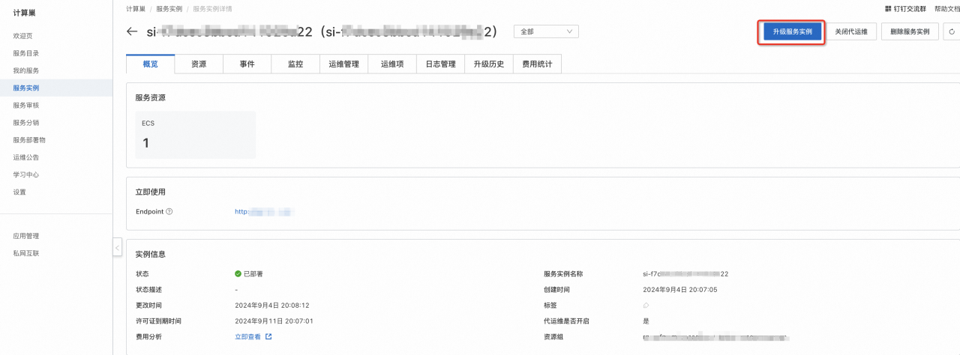Open the 升级历史 tab
The width and height of the screenshot is (960, 355).
click(489, 64)
